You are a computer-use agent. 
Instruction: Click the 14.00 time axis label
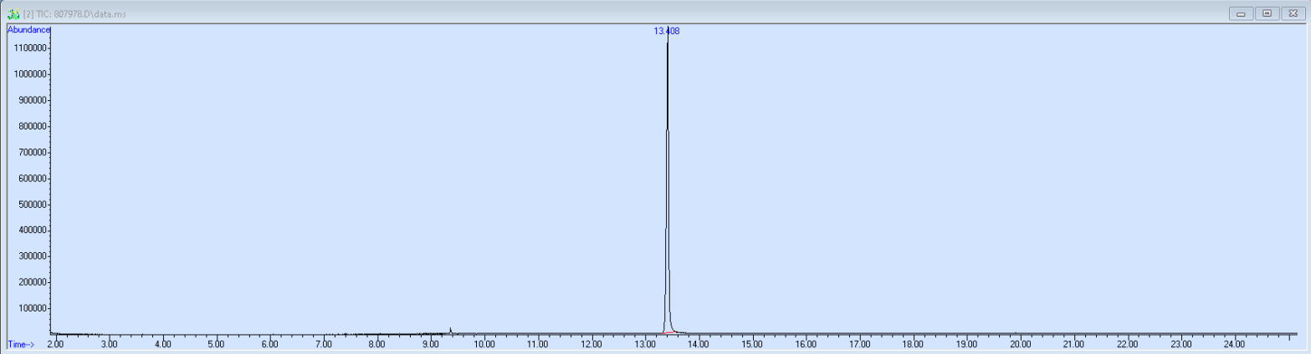[x=699, y=343]
